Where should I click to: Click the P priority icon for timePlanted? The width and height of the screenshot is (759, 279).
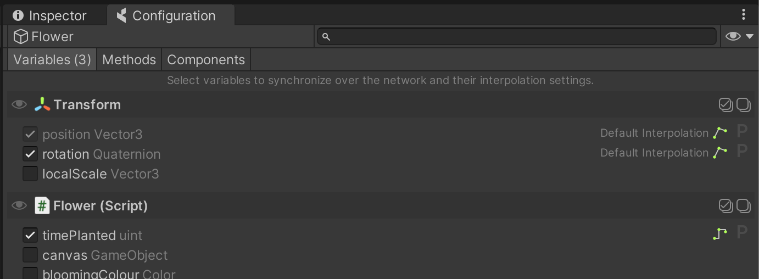pyautogui.click(x=742, y=233)
